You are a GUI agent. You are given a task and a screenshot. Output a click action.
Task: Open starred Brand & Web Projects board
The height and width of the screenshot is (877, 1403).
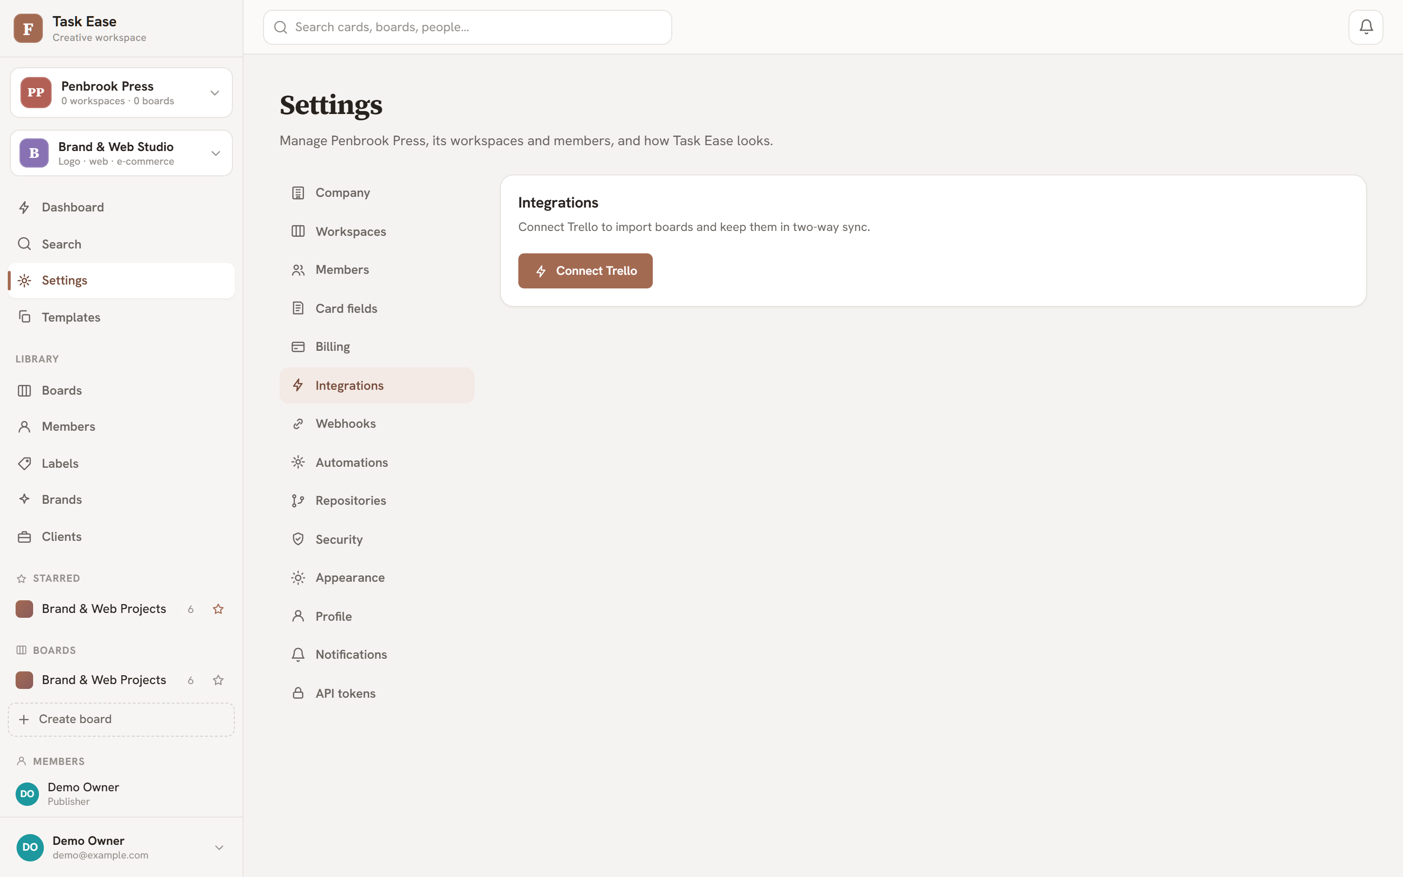104,609
